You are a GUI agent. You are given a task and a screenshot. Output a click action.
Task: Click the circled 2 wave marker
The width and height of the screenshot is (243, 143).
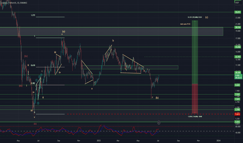[38, 103]
